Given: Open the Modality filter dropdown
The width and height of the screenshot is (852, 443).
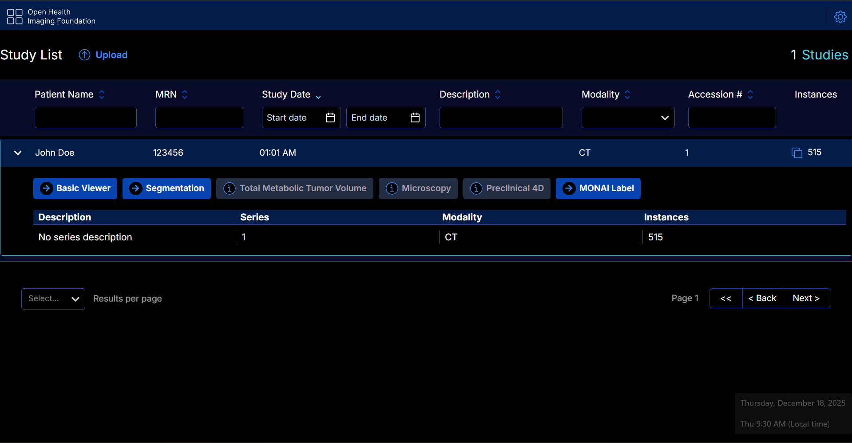Looking at the screenshot, I should (628, 118).
